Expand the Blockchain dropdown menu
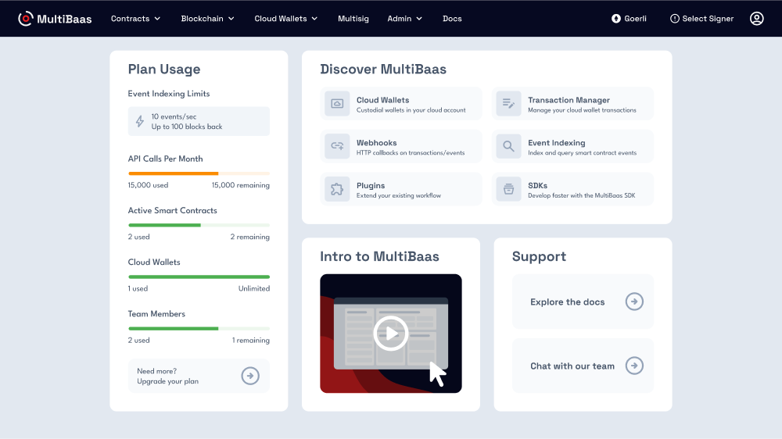This screenshot has height=439, width=782. coord(207,18)
